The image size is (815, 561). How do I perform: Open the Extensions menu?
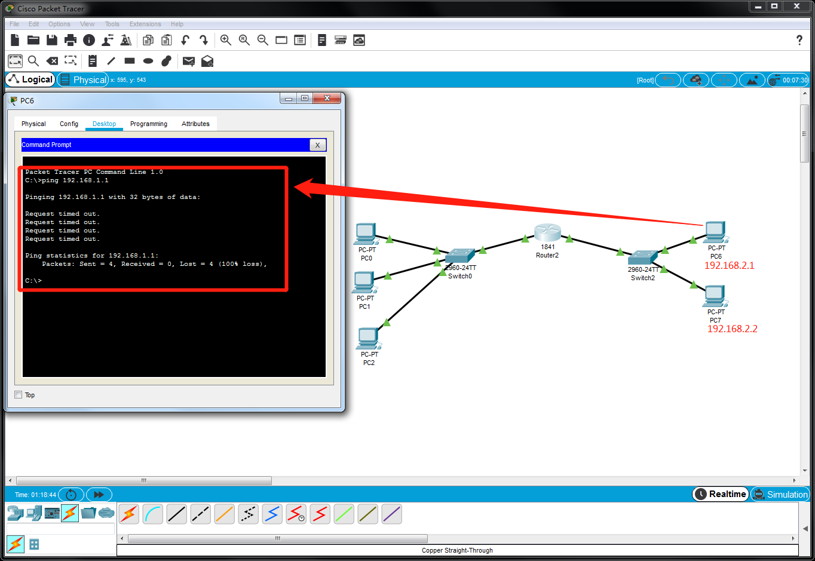tap(145, 24)
